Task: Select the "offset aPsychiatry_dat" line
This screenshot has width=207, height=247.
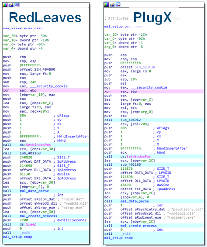Action: coord(154,209)
